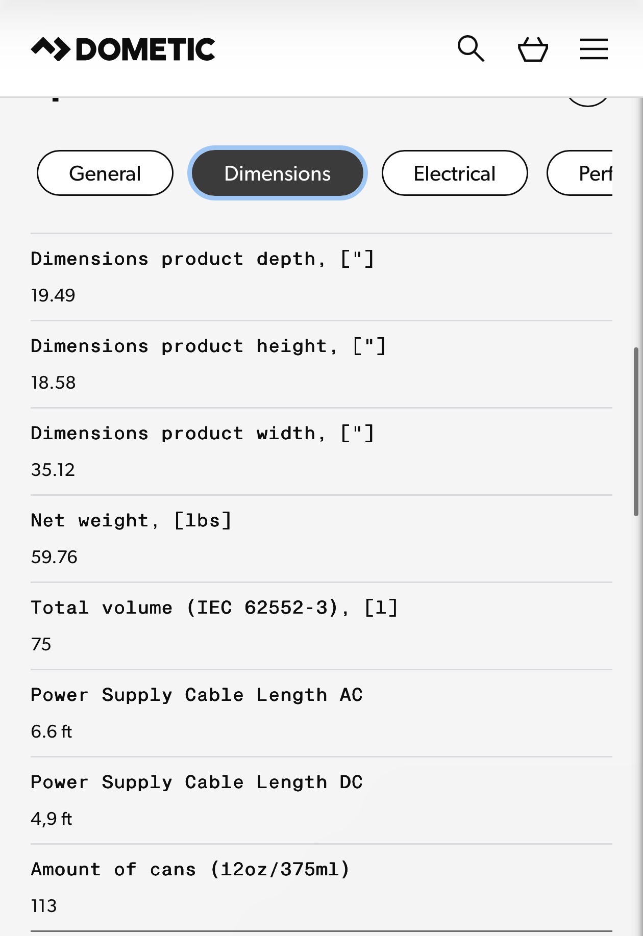Click the 59.76 net weight value
643x936 pixels.
(54, 557)
